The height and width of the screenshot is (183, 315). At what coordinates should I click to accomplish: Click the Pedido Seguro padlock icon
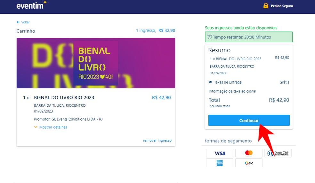click(x=266, y=6)
